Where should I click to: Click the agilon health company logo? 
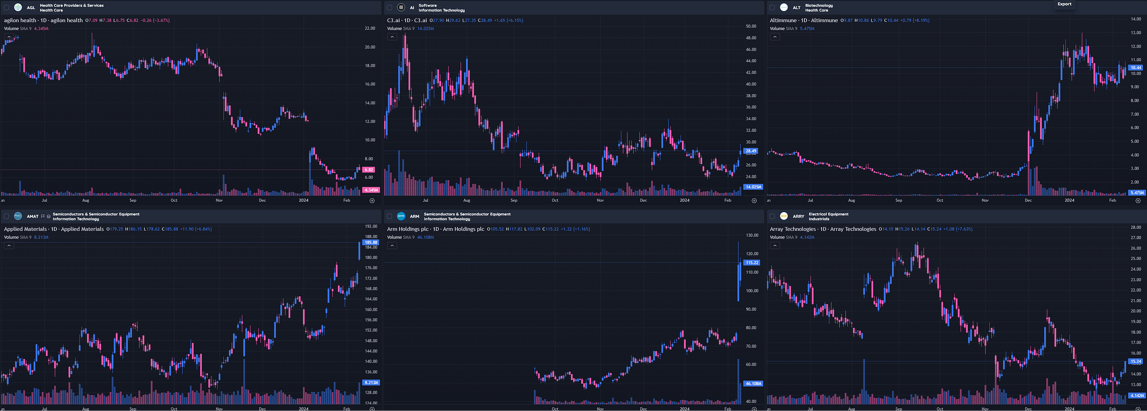(18, 7)
